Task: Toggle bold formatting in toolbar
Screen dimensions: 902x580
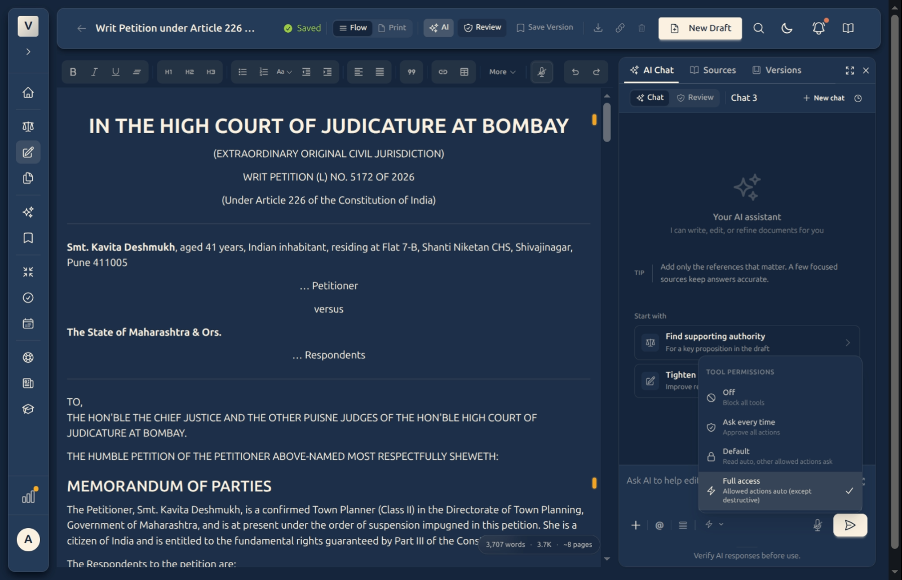Action: click(73, 72)
